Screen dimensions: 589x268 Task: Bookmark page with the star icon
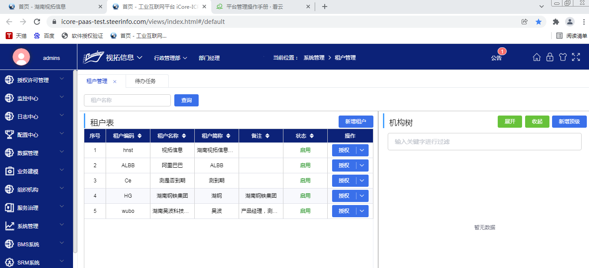point(539,22)
